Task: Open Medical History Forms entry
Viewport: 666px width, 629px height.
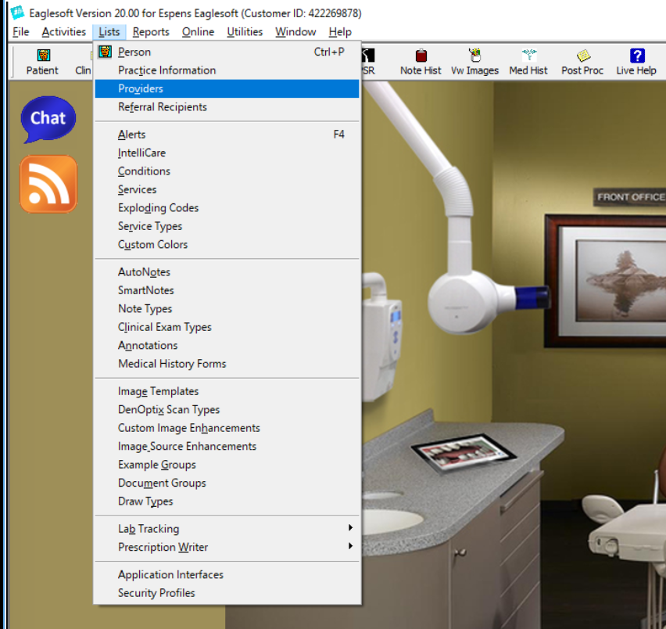Action: (227, 363)
